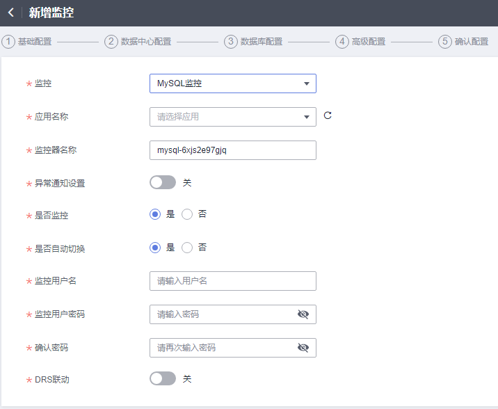498x409 pixels.
Task: Click the back arrow beside 新增监控
Action: [x=11, y=13]
